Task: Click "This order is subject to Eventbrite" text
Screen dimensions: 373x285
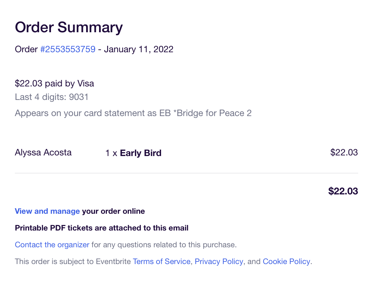Action: [x=73, y=261]
